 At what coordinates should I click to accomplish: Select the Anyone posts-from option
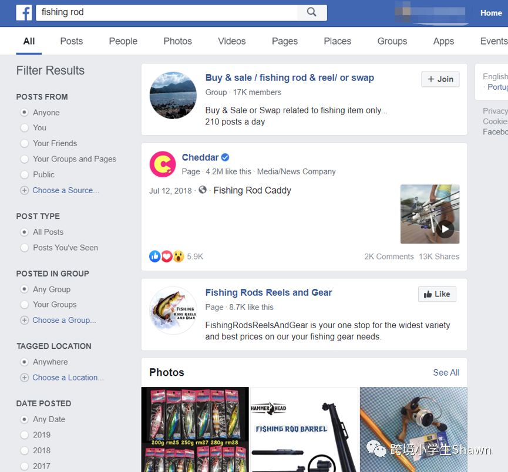[x=24, y=112]
